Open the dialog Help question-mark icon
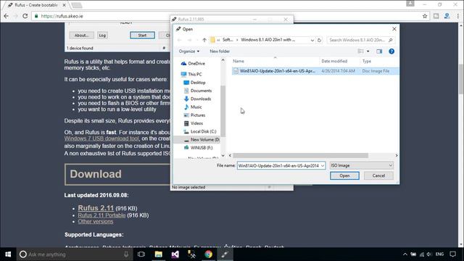This screenshot has height=261, width=464. tap(391, 51)
